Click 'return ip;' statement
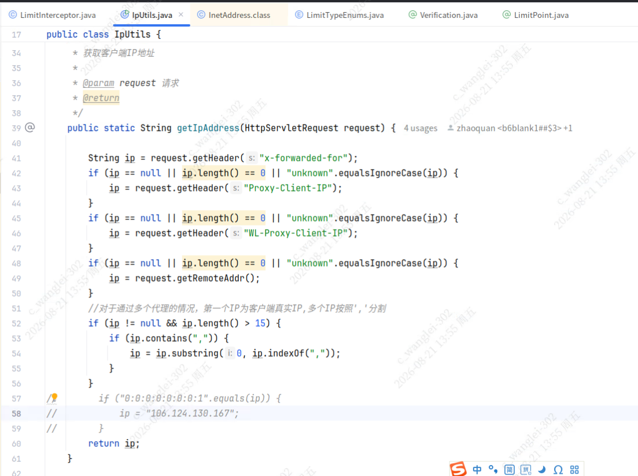This screenshot has height=476, width=638. (x=114, y=444)
